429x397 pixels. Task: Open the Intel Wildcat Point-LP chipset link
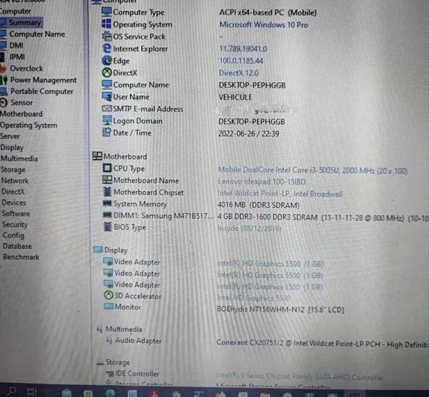[280, 193]
